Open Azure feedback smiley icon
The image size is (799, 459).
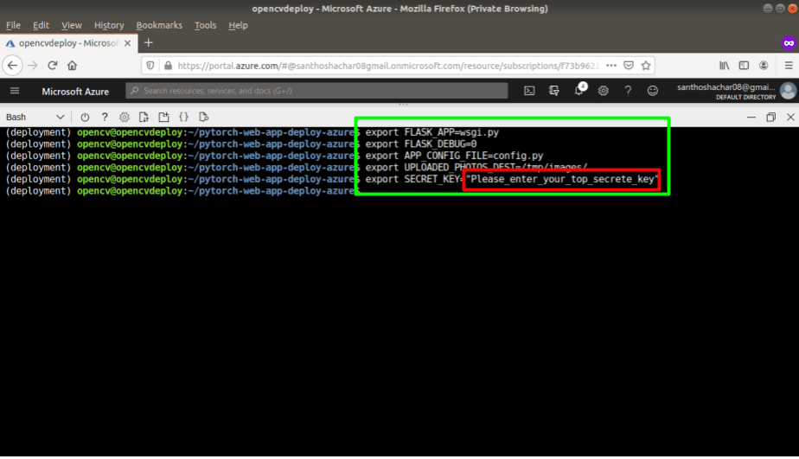click(x=652, y=91)
